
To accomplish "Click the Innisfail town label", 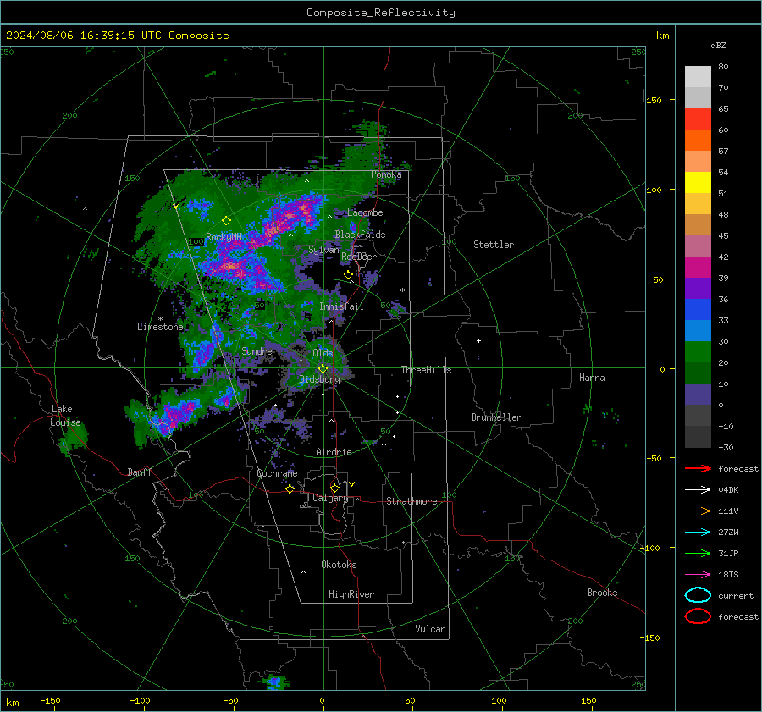I will [341, 306].
